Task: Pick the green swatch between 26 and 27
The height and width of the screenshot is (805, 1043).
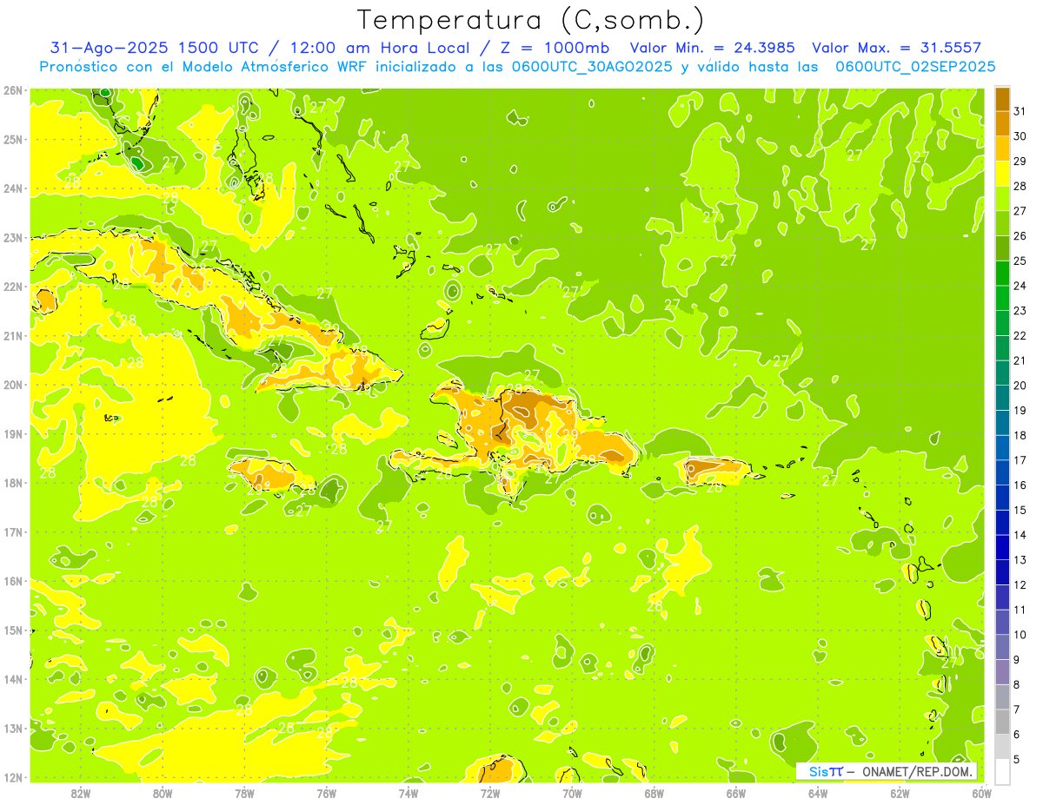Action: [x=1002, y=223]
